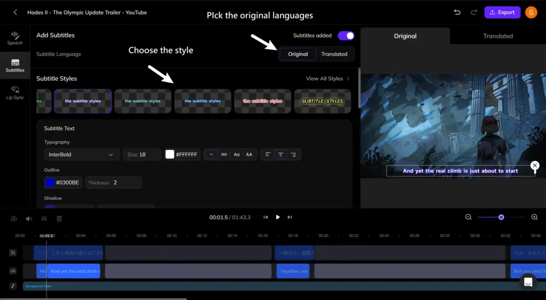Viewport: 546px width, 300px height.
Task: Choose the yellow italic SUBTITLE STYLES preset
Action: 323,101
